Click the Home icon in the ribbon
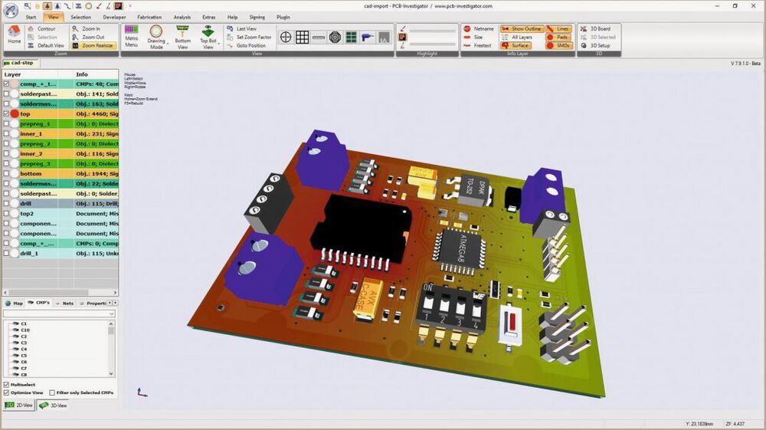766x430 pixels. pos(14,35)
